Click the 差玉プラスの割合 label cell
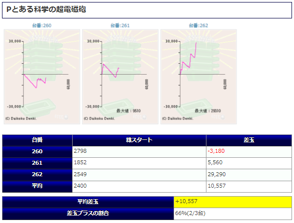Viewport: 294px width, 223px height. coord(88,214)
